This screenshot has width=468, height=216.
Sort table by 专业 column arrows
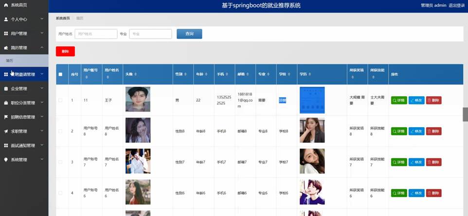click(269, 74)
